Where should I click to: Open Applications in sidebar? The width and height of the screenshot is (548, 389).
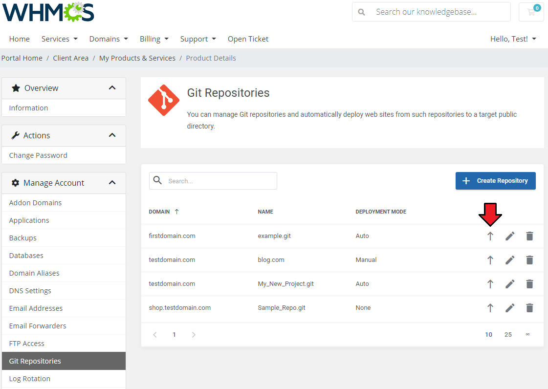coord(64,220)
